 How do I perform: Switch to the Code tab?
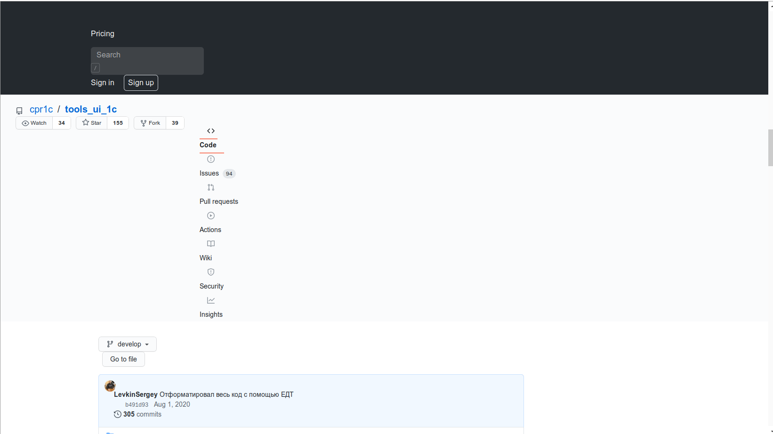click(208, 145)
